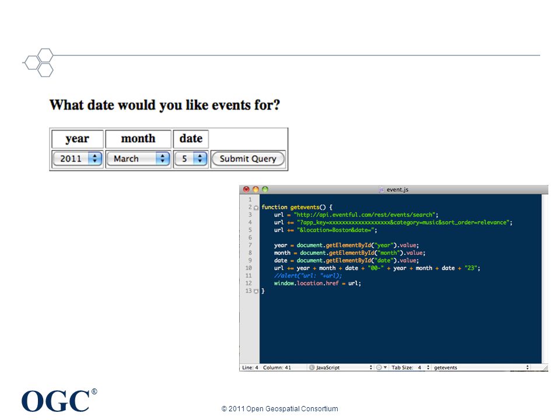Collapse the fold marker on line 2
This screenshot has width=560, height=420.
256,208
